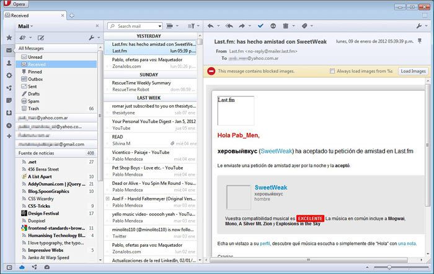Toggle panels button in status bar

(x=9, y=267)
